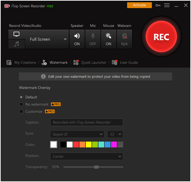The width and height of the screenshot is (191, 182).
Task: Click the Webcam N/A button
Action: [x=125, y=39]
